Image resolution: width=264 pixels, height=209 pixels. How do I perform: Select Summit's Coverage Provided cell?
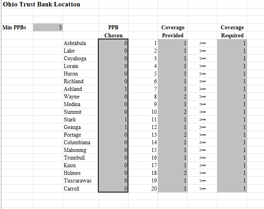173,112
